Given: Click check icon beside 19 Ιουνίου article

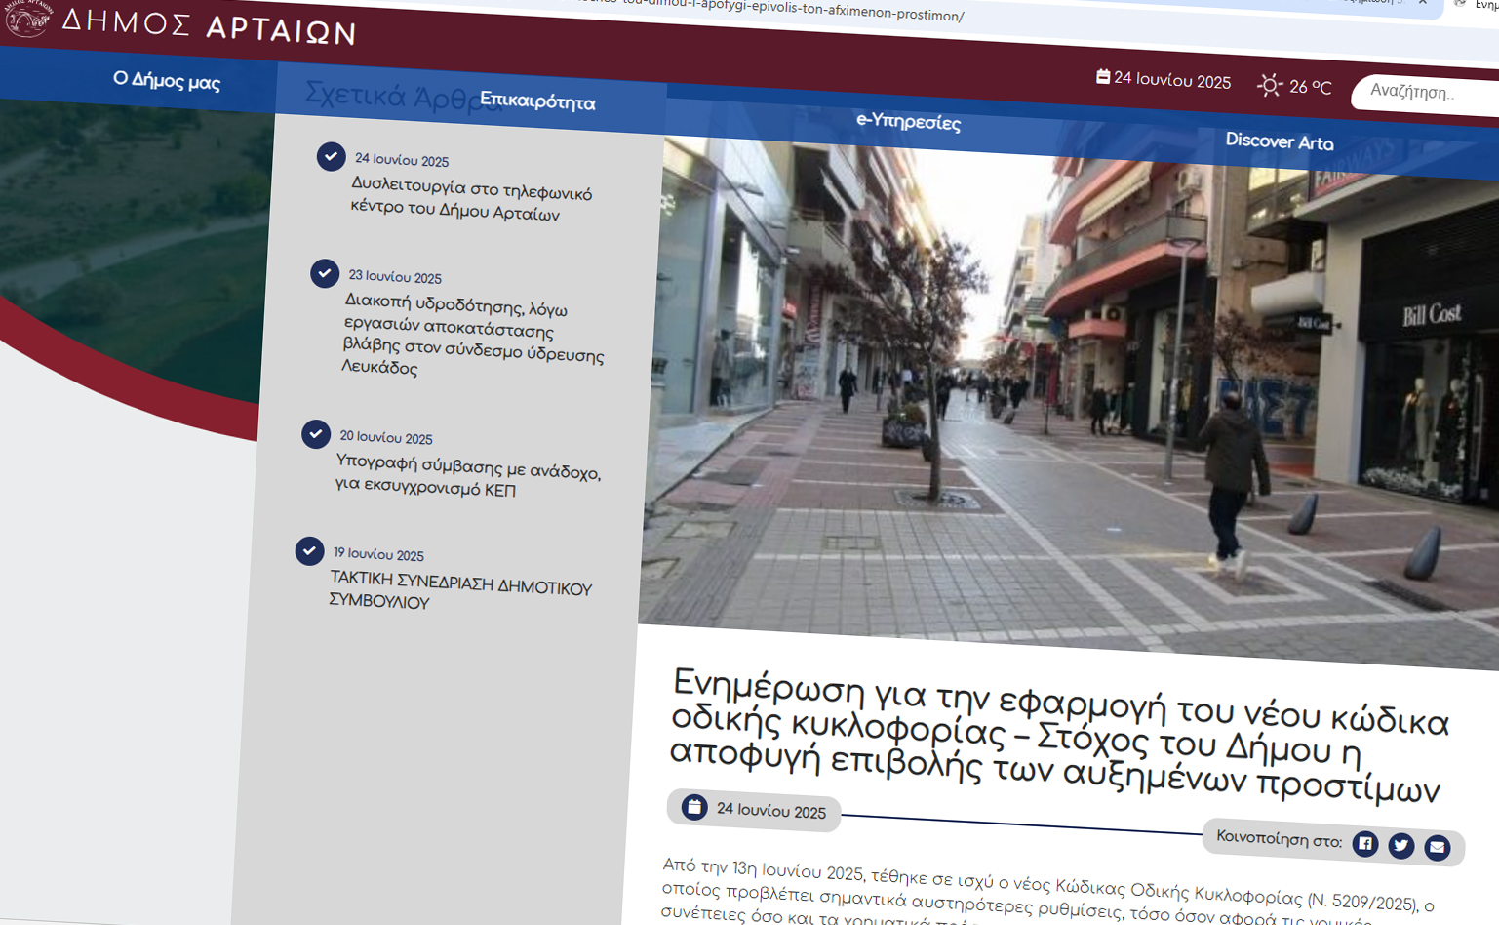Looking at the screenshot, I should click(x=309, y=550).
